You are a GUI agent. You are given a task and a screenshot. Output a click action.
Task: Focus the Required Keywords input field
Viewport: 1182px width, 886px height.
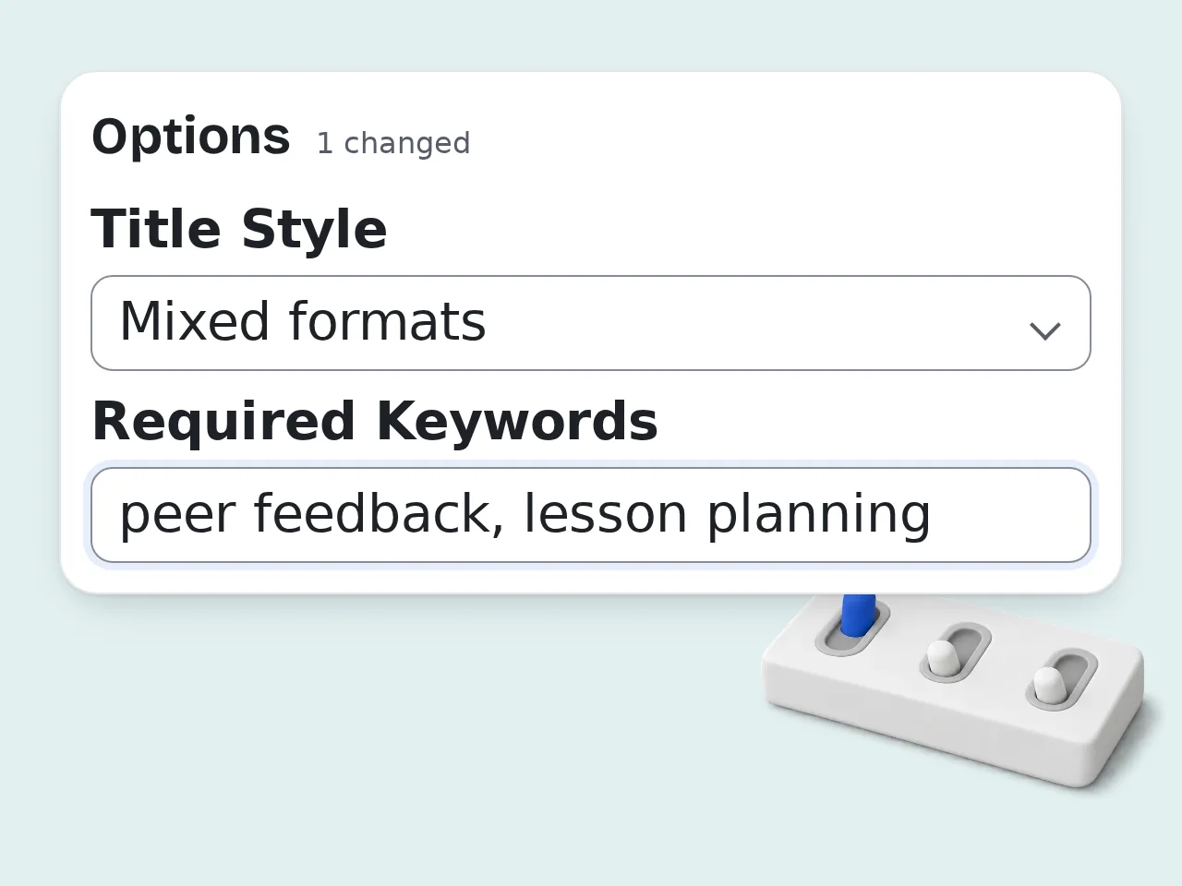tap(591, 515)
